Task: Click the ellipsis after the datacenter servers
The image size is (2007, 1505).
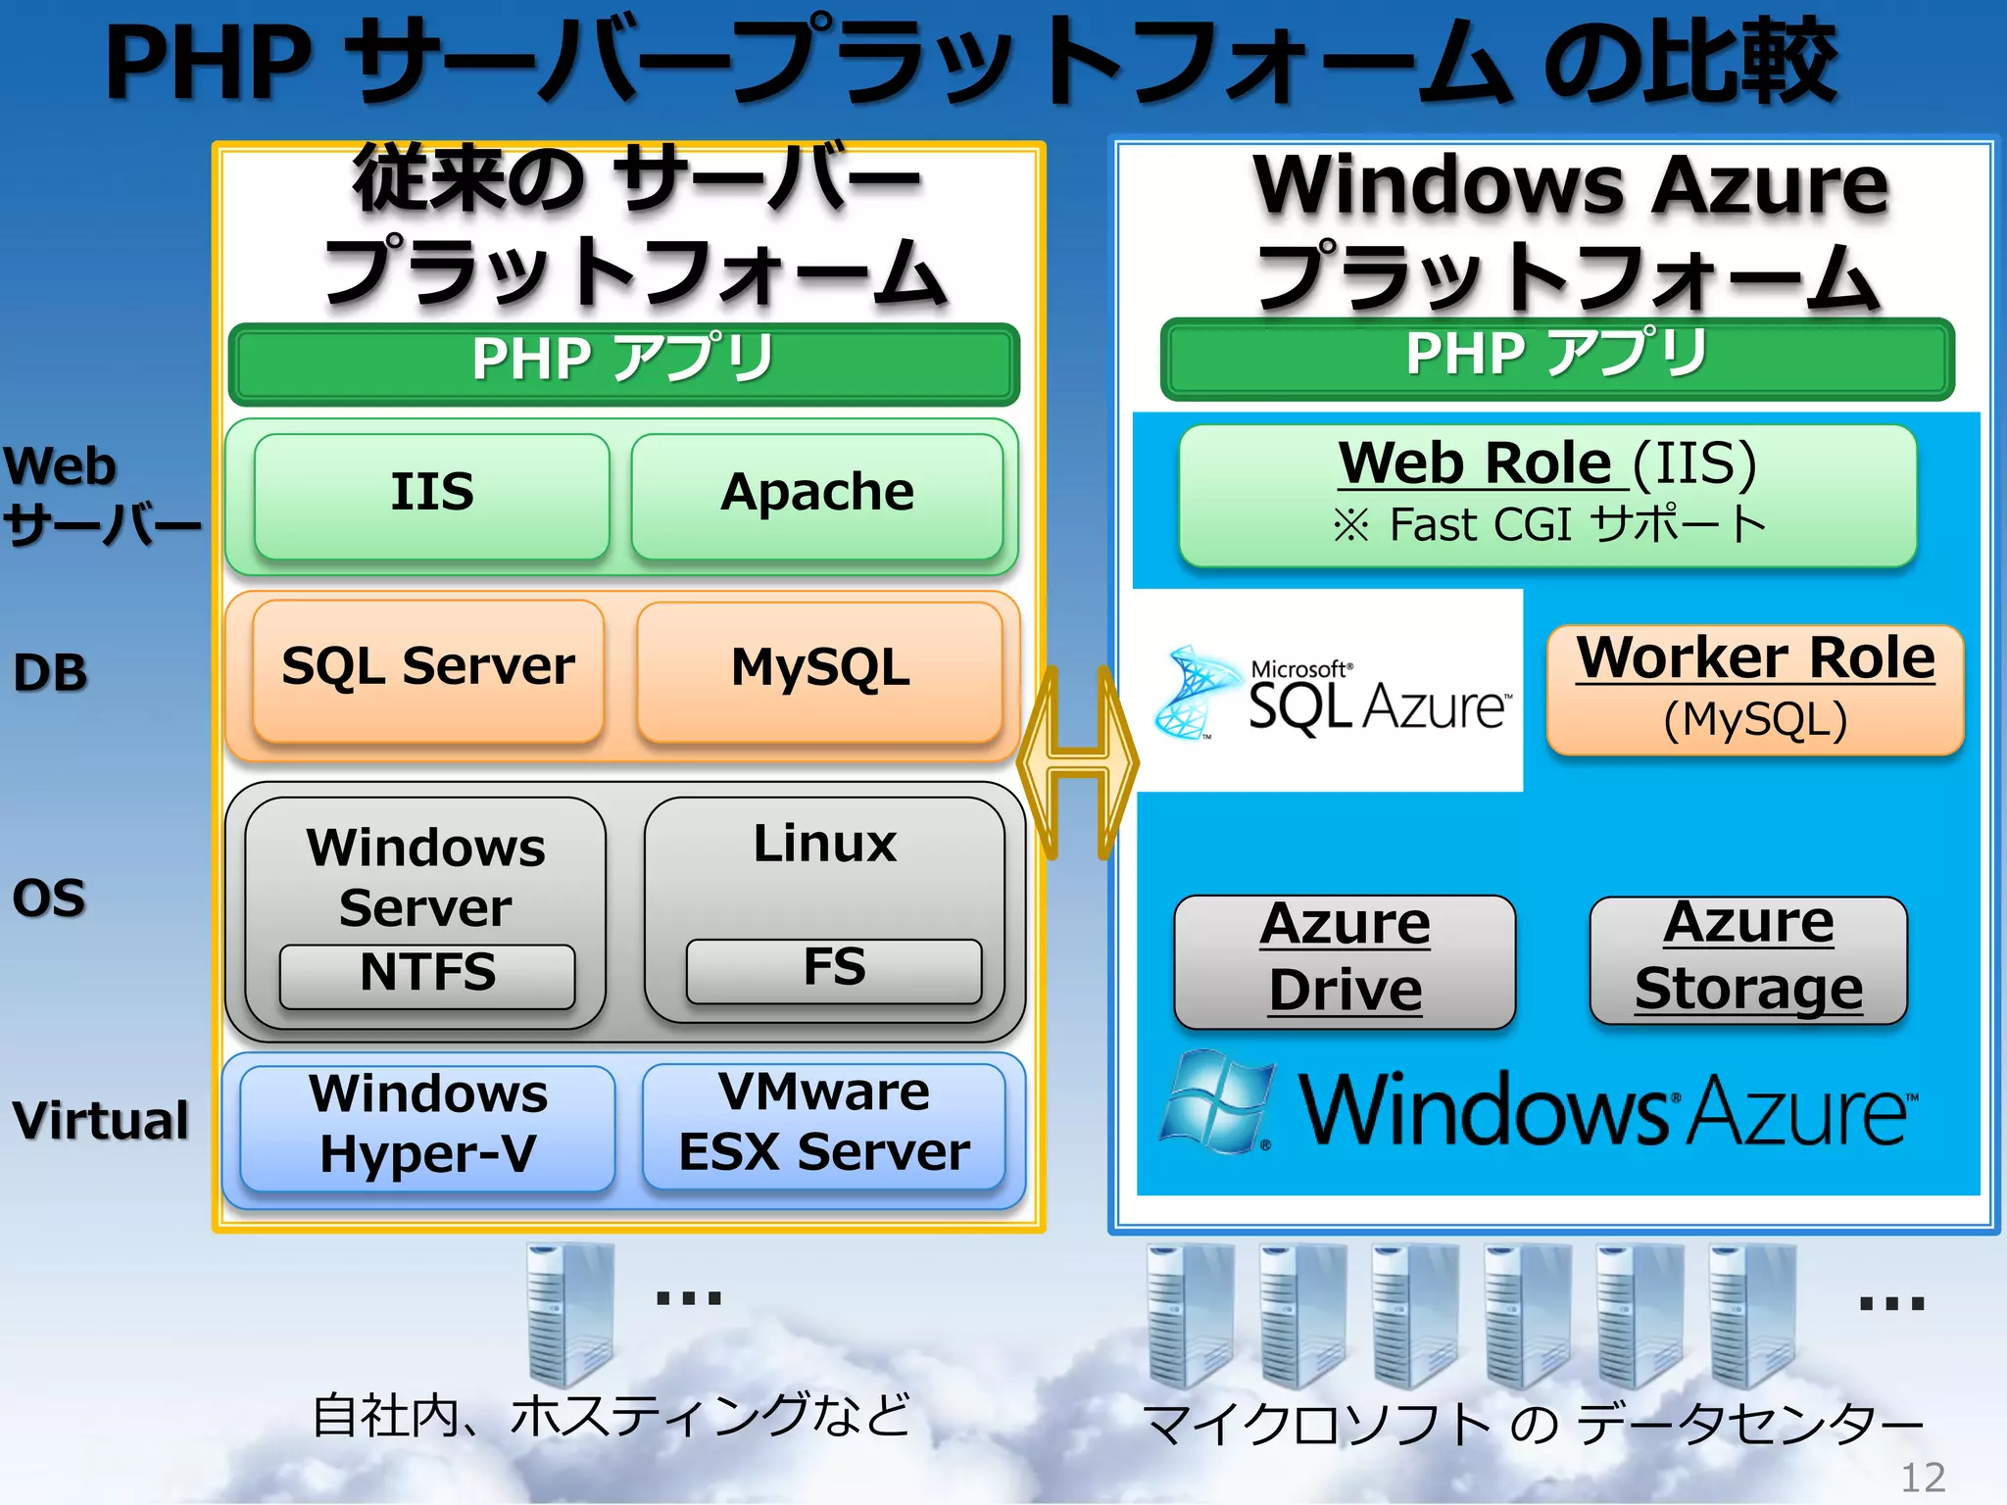Action: click(1892, 1303)
